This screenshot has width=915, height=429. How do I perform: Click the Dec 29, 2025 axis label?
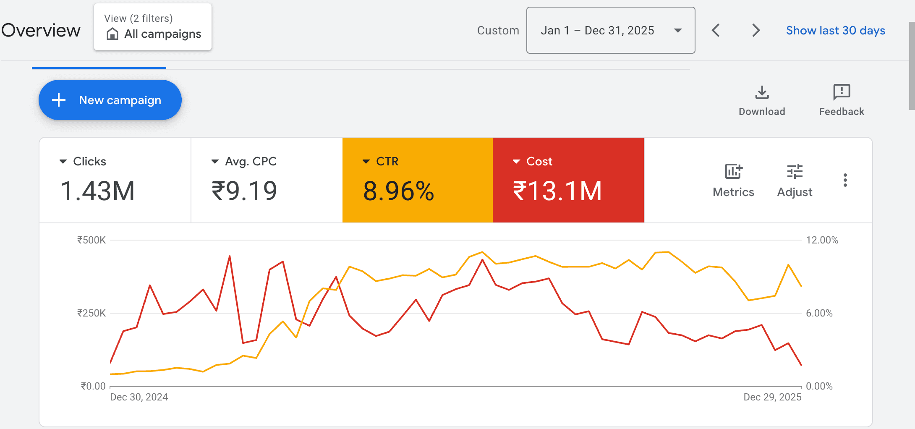coord(772,397)
